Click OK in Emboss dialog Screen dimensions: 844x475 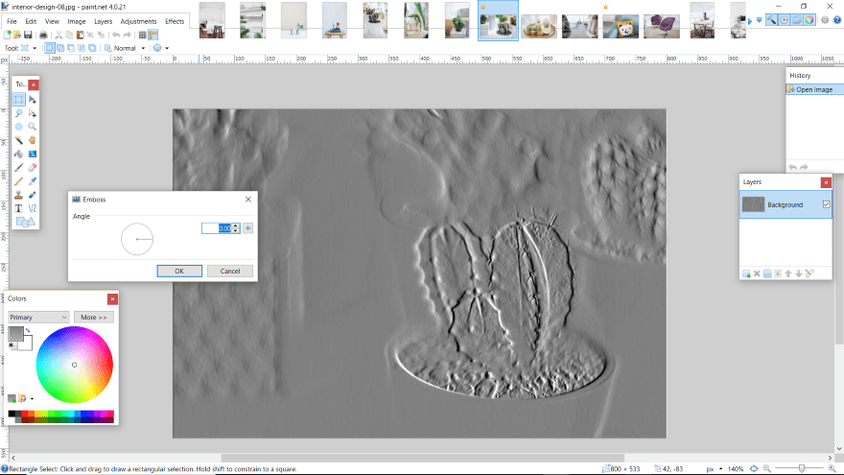[x=179, y=271]
